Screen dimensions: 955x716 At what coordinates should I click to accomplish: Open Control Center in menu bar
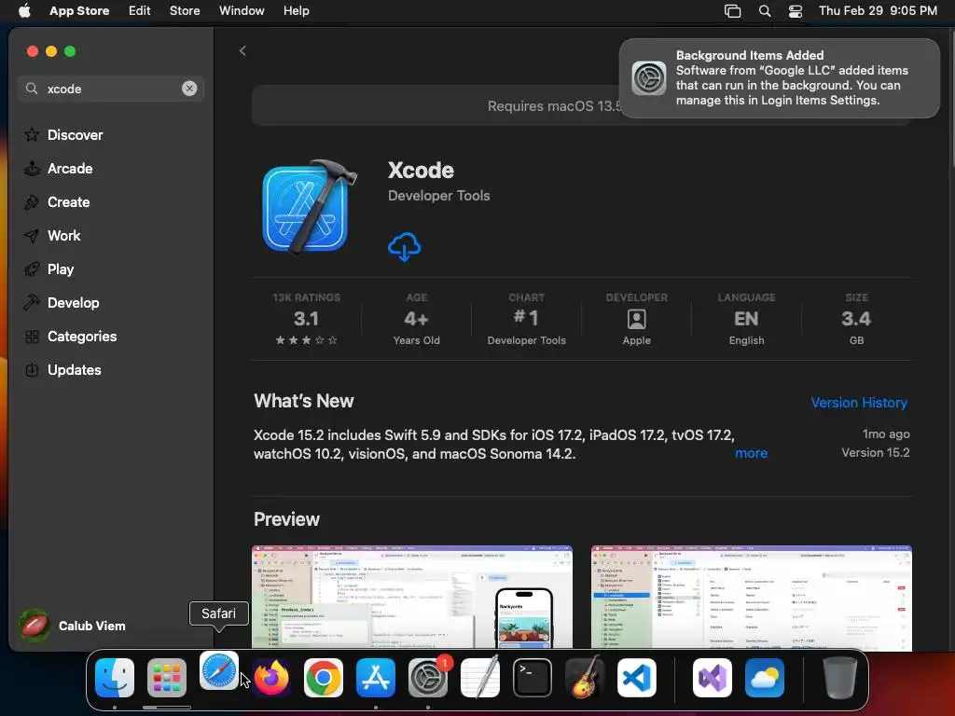796,11
